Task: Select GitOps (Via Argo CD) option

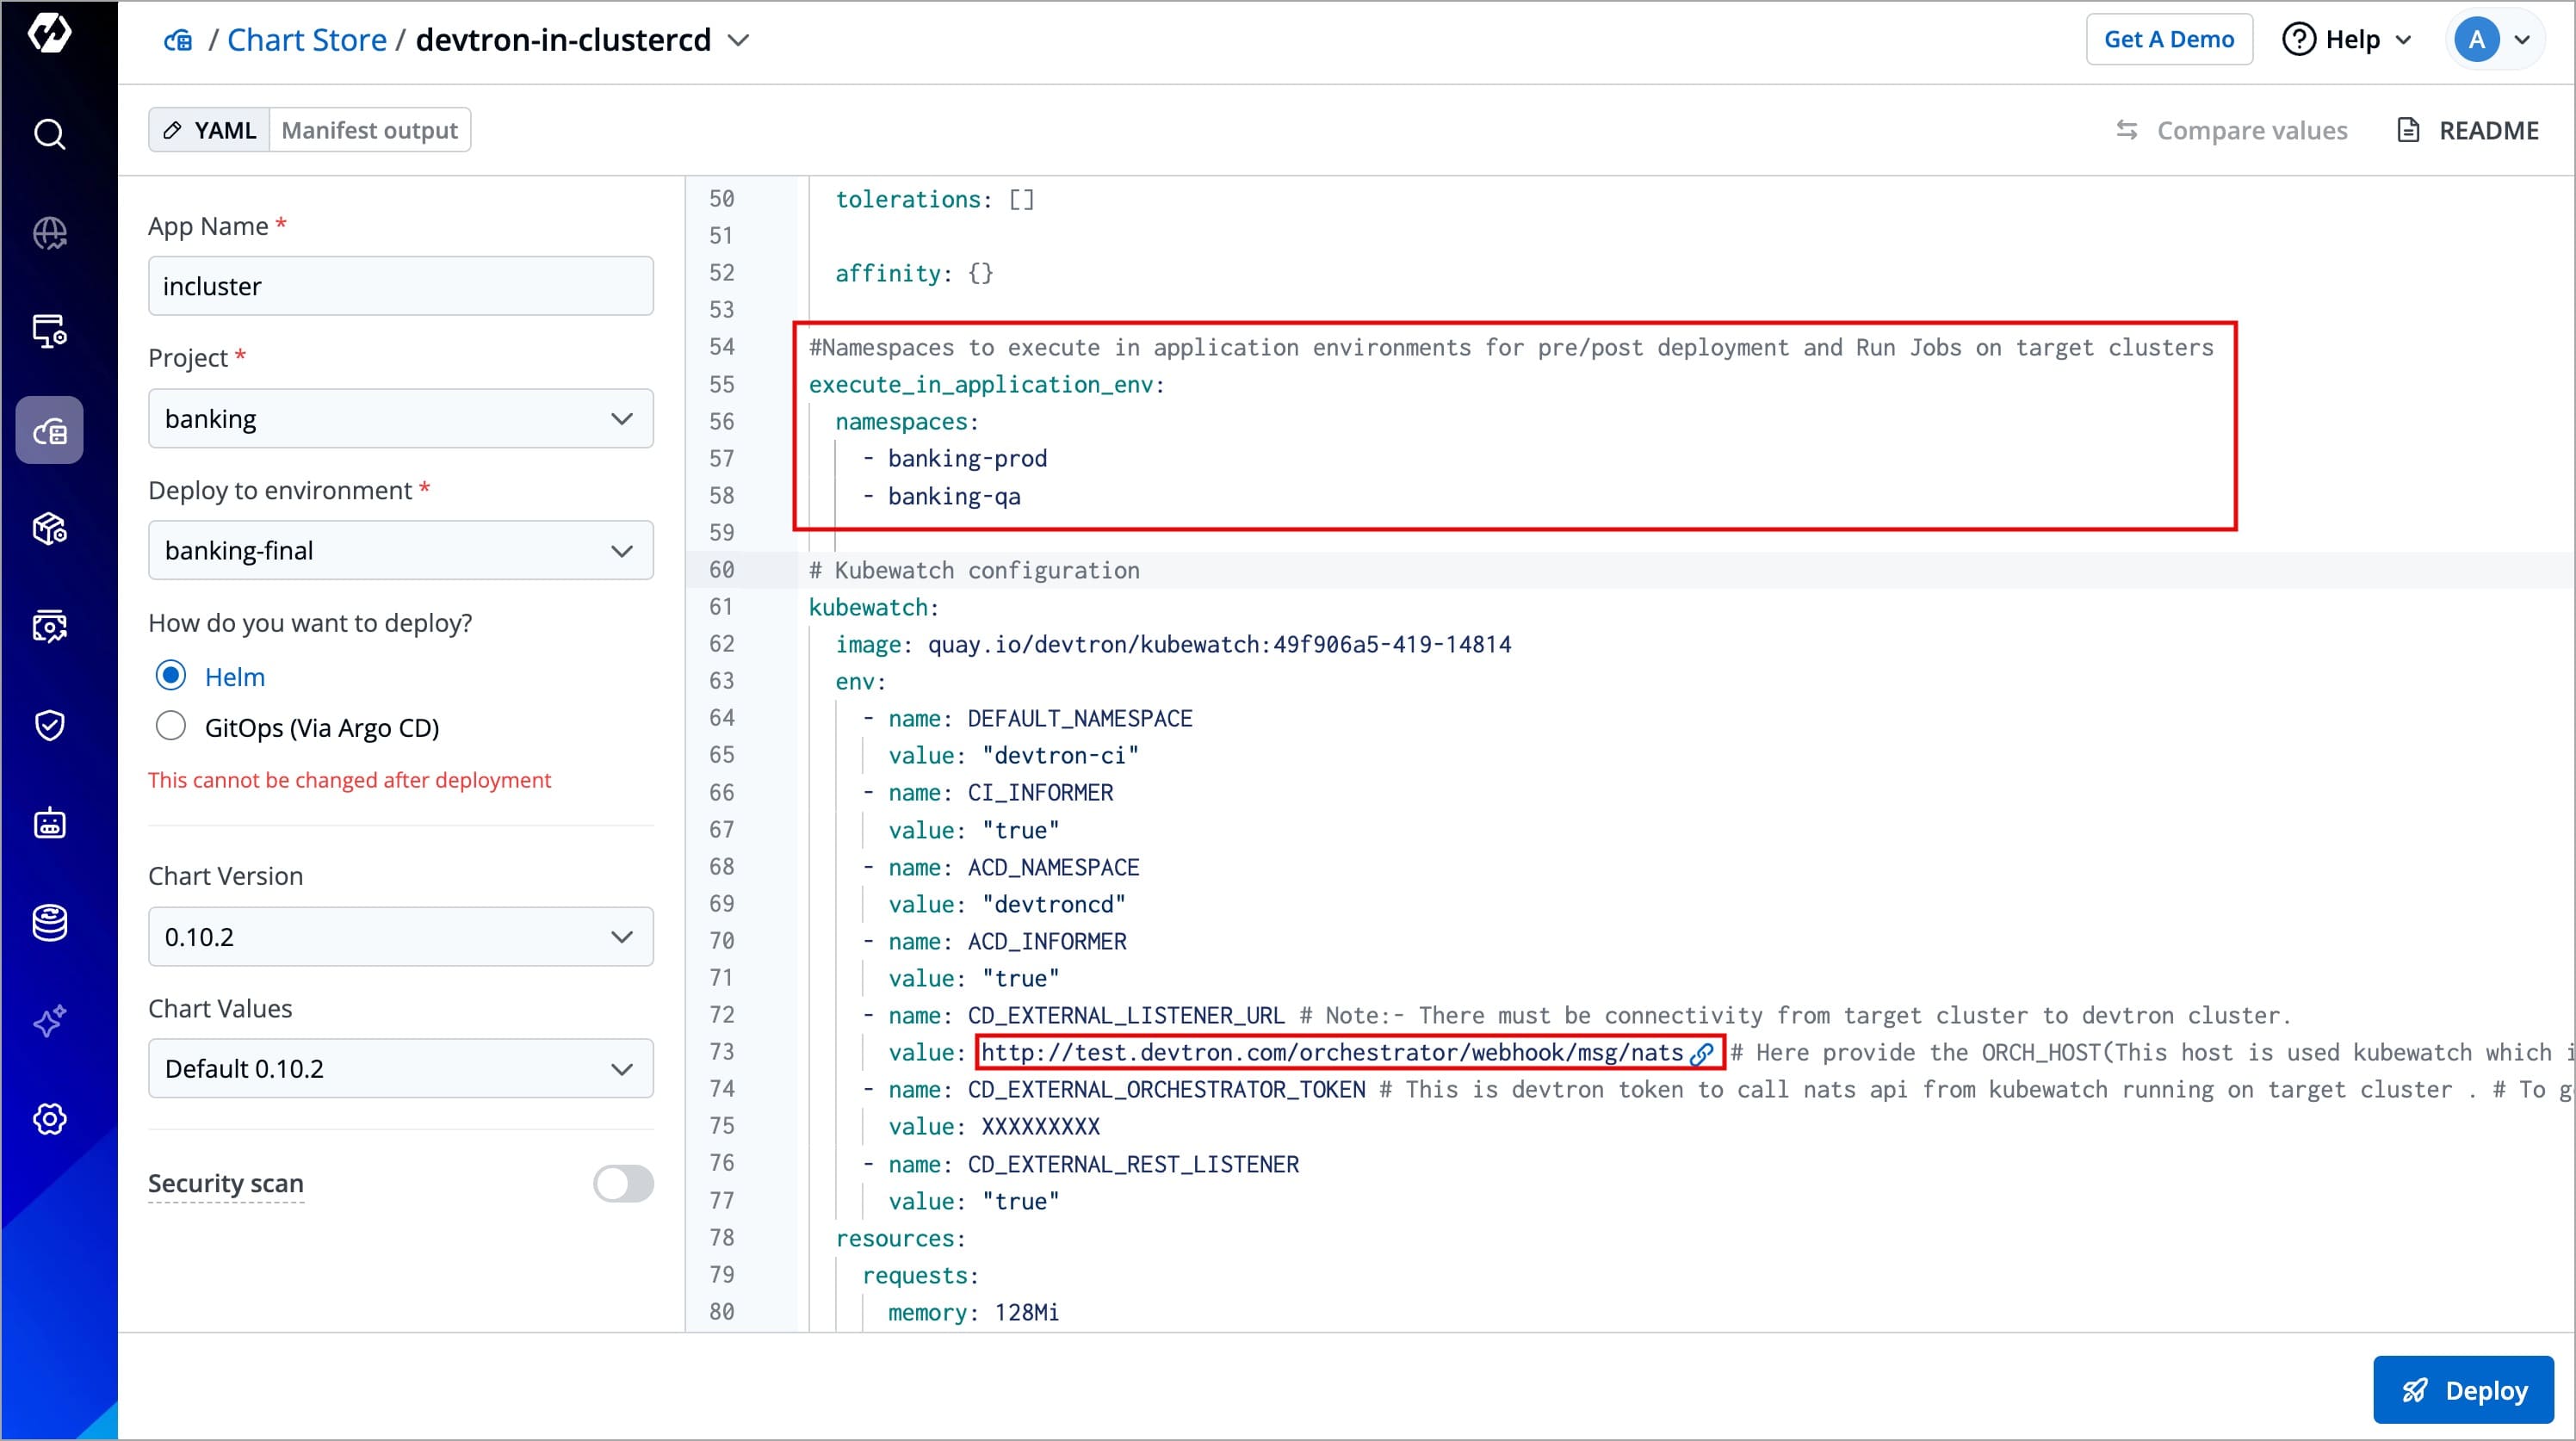Action: (171, 726)
